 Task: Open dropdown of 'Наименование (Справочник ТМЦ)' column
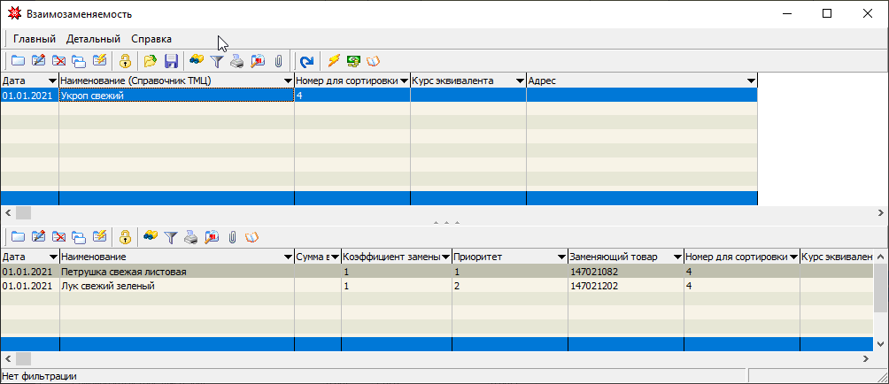point(288,81)
